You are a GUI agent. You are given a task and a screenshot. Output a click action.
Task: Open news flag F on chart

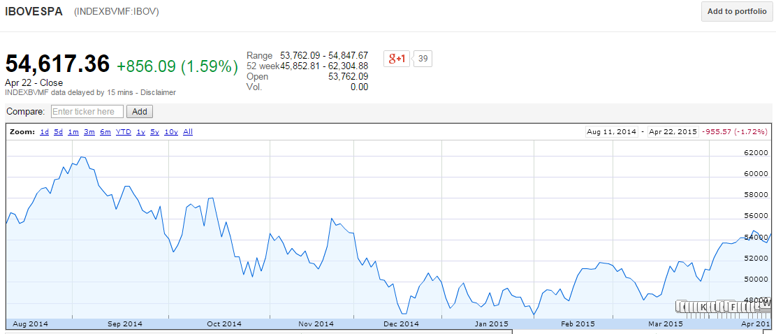733,307
